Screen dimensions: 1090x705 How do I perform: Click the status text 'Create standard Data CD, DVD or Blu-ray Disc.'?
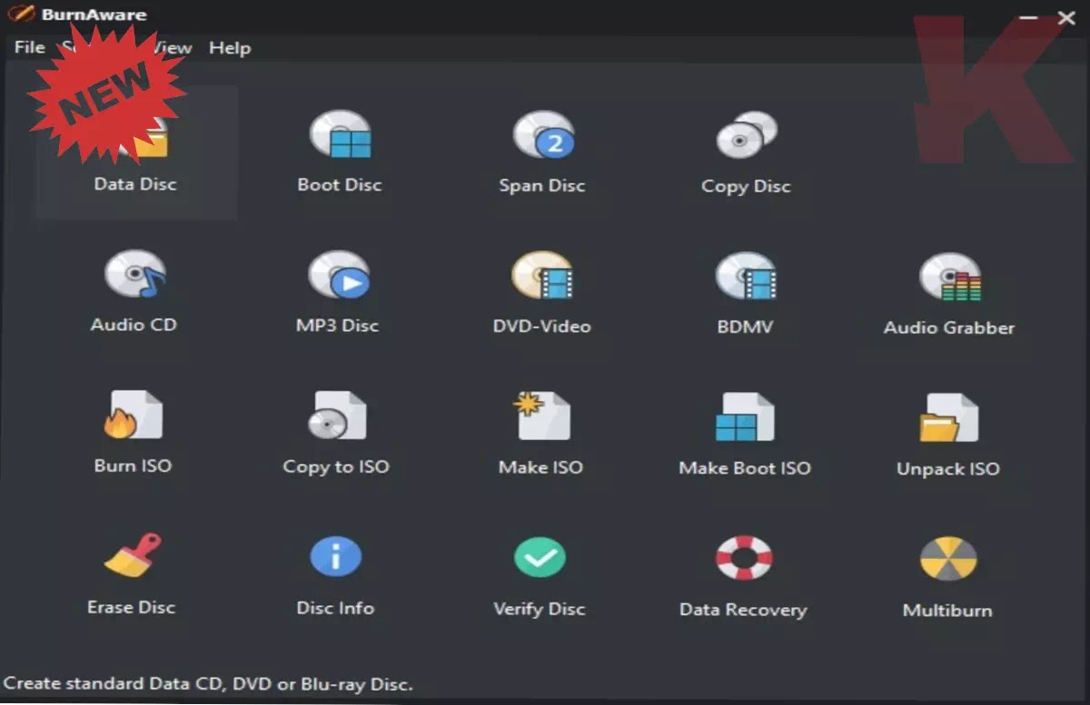(x=208, y=683)
